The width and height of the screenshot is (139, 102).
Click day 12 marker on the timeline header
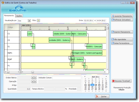49,28
